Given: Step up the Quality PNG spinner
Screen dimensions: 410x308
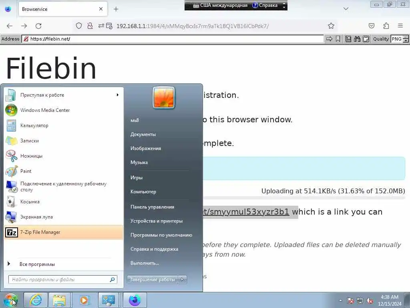Looking at the screenshot, I should 406,37.
